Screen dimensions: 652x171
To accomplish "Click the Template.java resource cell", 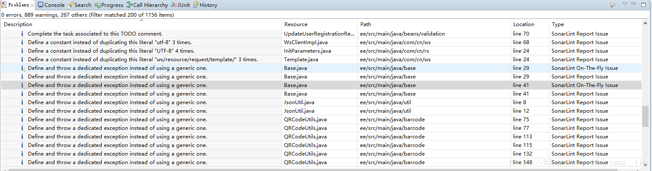I will pyautogui.click(x=320, y=60).
